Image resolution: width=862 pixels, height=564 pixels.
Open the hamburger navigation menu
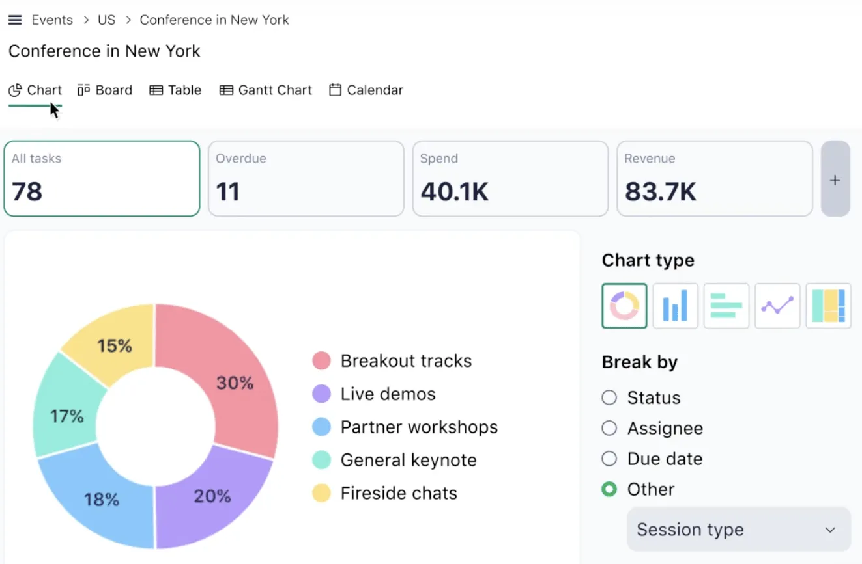(x=15, y=20)
